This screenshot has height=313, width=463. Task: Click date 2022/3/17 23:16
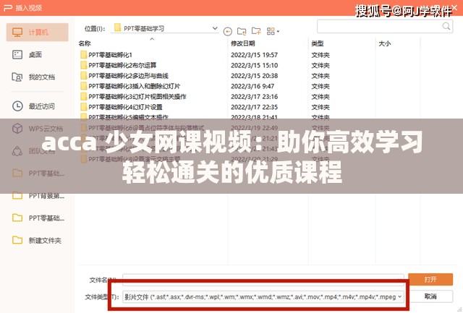(254, 96)
